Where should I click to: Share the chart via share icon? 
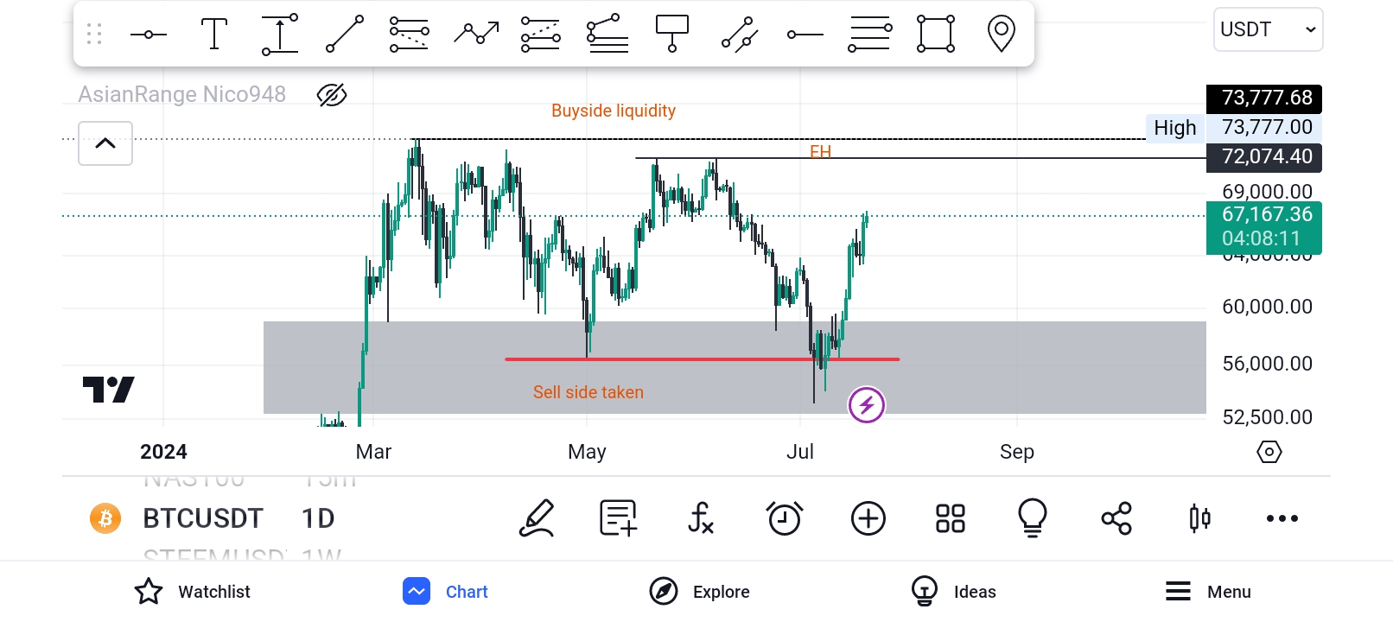1116,518
